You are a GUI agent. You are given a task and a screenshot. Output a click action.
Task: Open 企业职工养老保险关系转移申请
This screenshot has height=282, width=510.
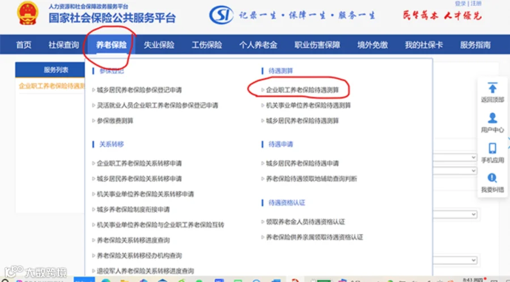click(x=139, y=164)
